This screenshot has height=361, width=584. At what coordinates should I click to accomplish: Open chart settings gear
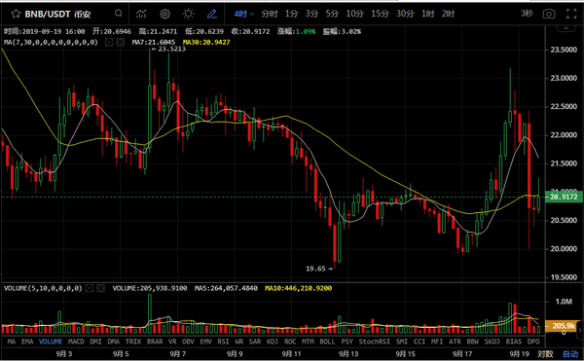(165, 15)
